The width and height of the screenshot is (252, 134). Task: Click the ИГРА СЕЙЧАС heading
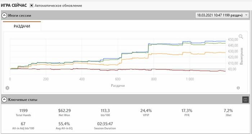14,5
